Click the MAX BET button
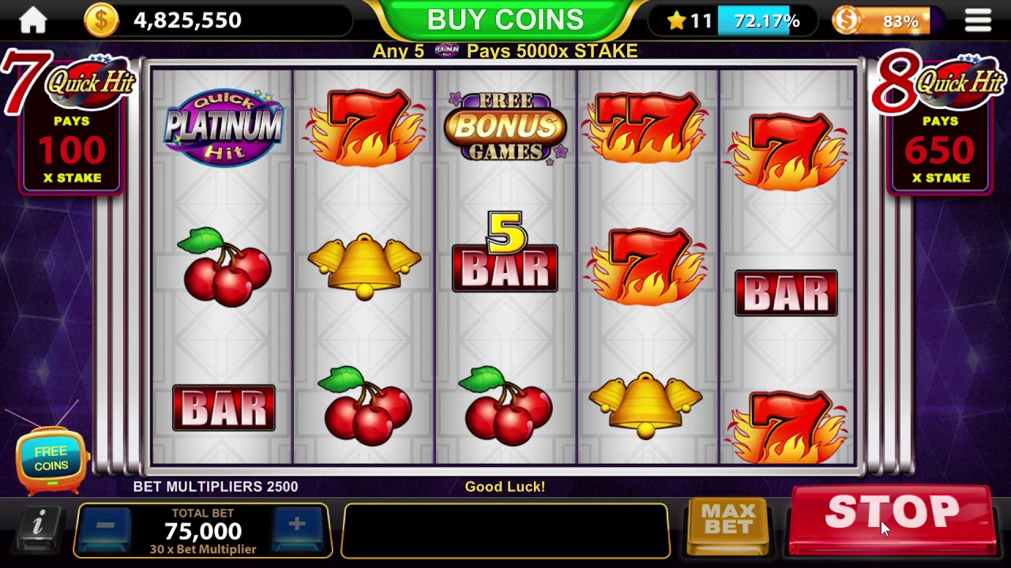This screenshot has height=568, width=1011. [728, 524]
